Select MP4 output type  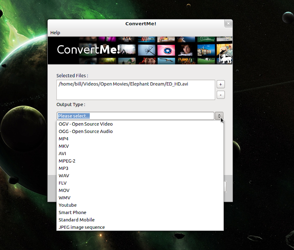point(140,139)
